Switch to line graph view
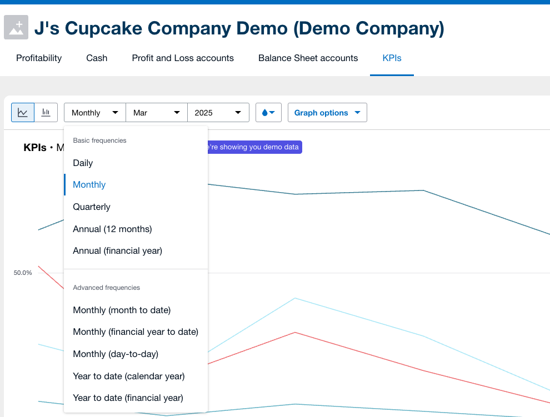The width and height of the screenshot is (550, 417). coord(23,112)
